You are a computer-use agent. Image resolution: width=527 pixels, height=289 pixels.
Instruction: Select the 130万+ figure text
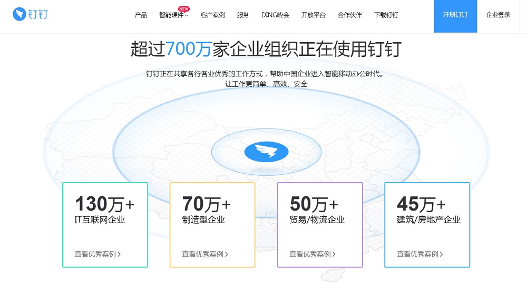coord(105,204)
